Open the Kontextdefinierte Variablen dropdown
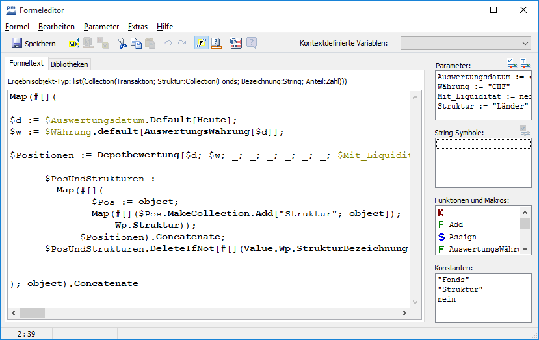Image resolution: width=539 pixels, height=340 pixels. 466,44
